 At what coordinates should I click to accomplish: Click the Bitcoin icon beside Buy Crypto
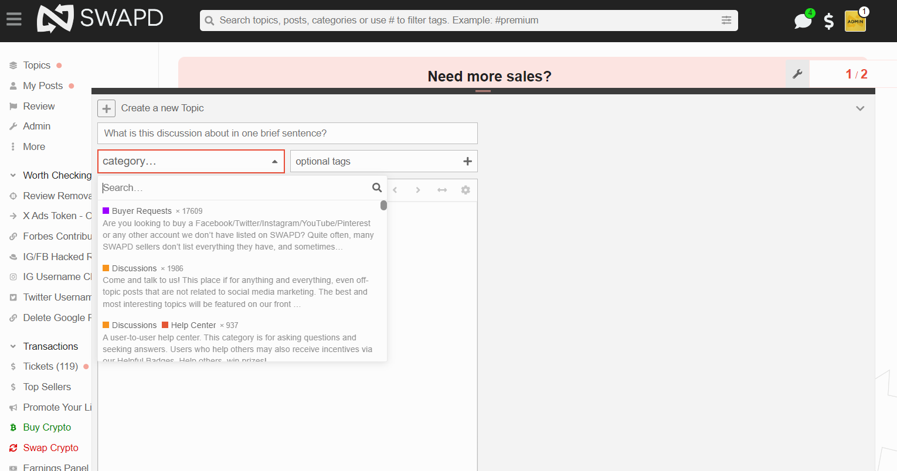13,428
